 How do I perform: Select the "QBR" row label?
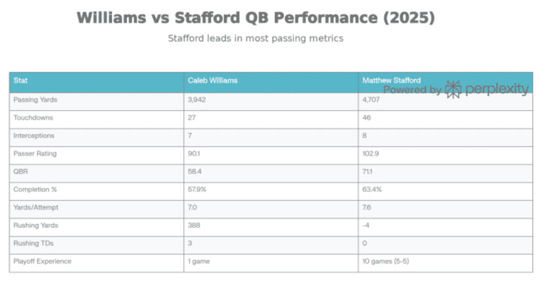pyautogui.click(x=21, y=172)
